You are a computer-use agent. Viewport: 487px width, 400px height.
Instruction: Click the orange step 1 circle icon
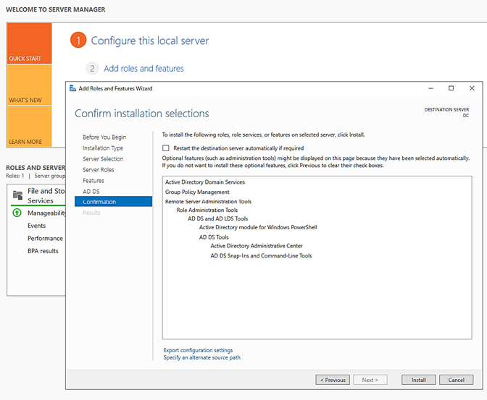(78, 41)
